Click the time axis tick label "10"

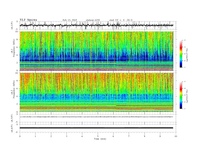pyautogui.click(x=176, y=136)
